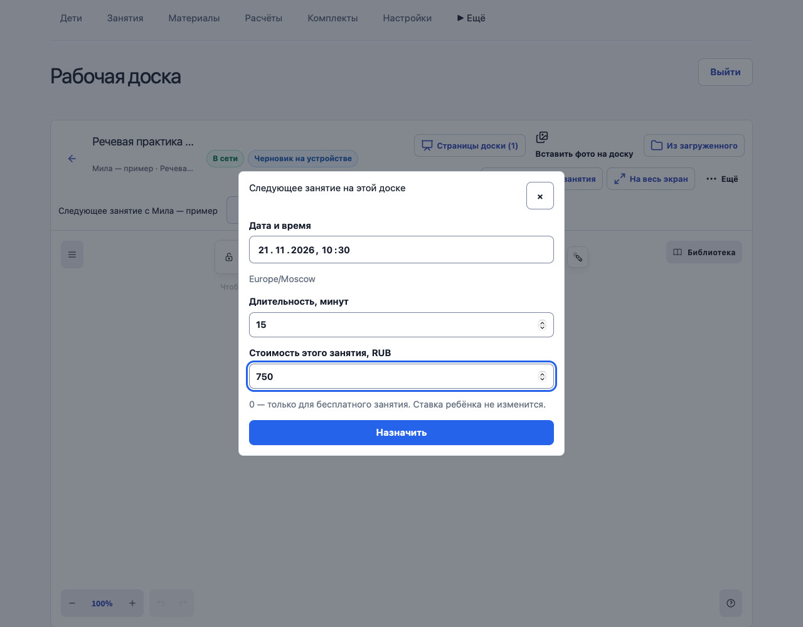Click the duration field stepper arrows
This screenshot has height=627, width=803.
[542, 325]
